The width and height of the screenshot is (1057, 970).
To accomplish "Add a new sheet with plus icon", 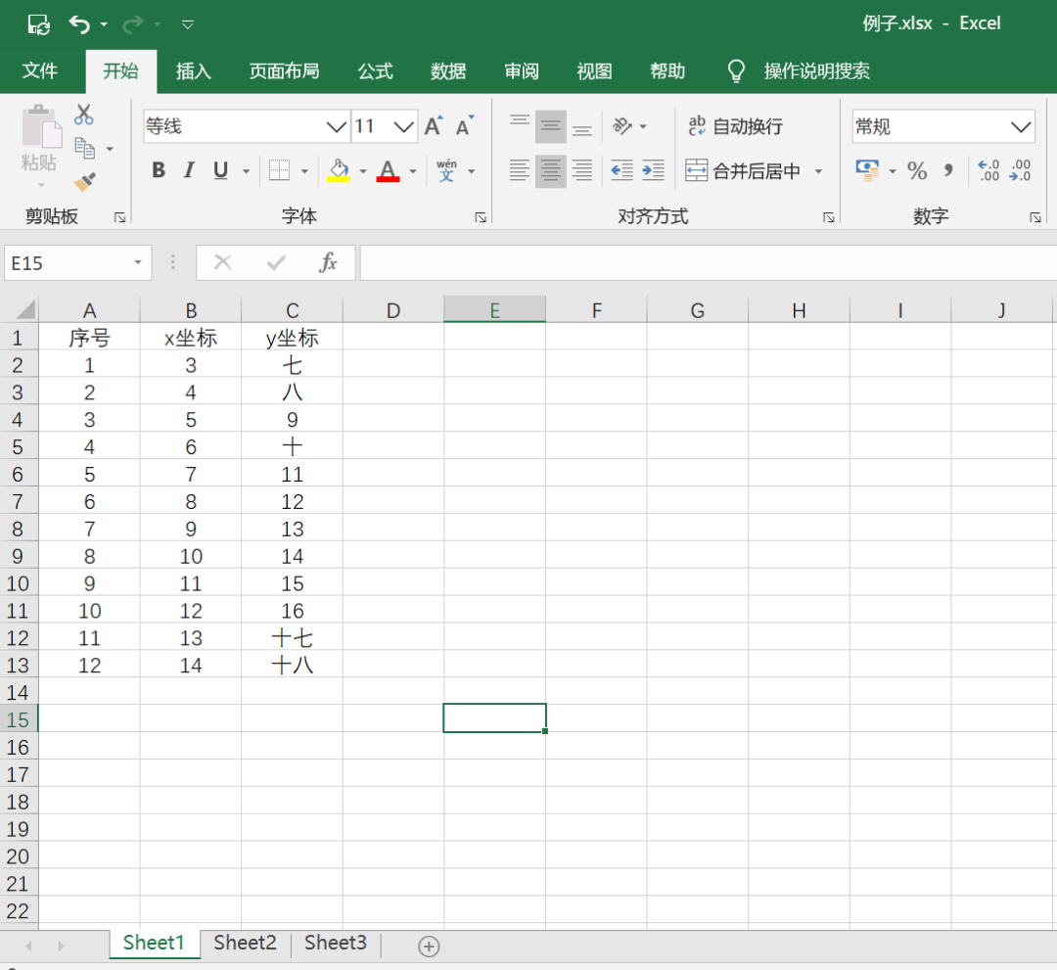I will 429,947.
